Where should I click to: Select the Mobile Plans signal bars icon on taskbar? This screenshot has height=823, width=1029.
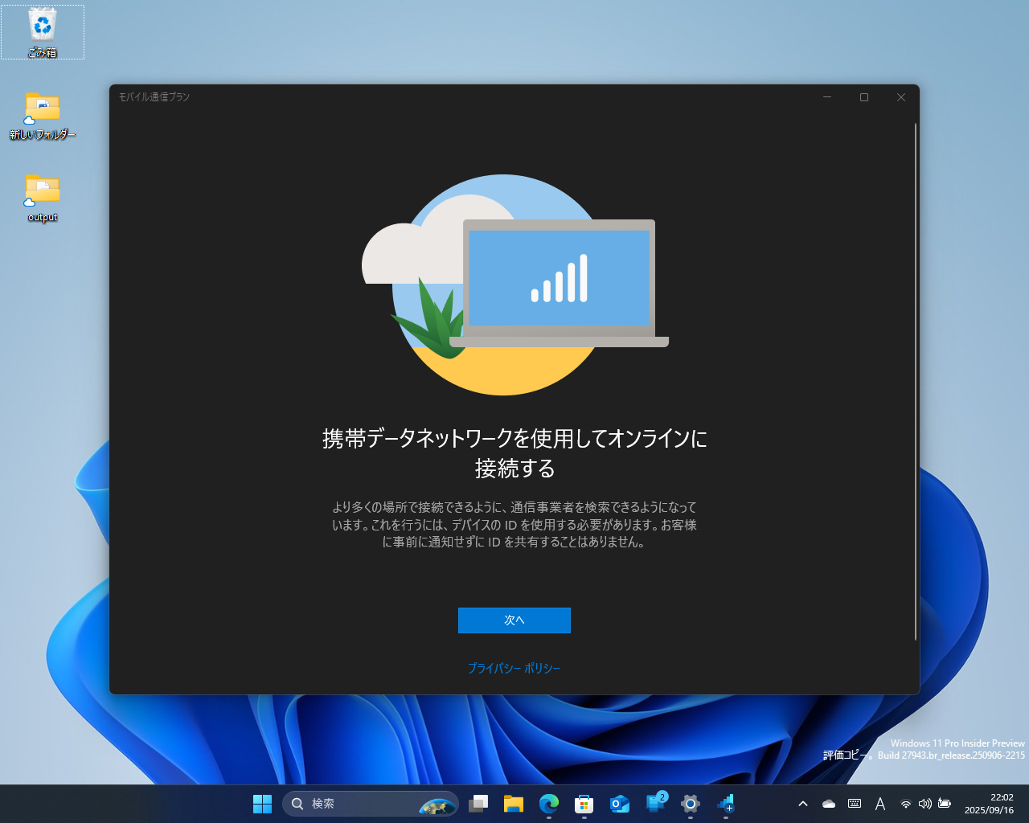(725, 804)
